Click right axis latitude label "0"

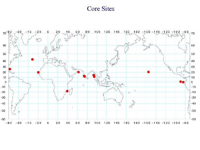(x=192, y=82)
